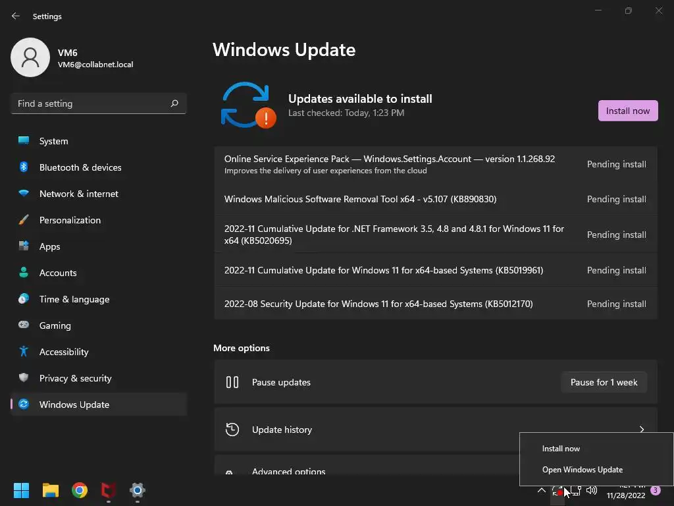Click in the Find a setting field
674x506 pixels.
(99, 103)
